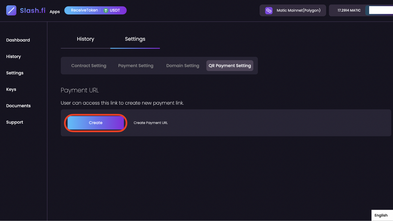393x221 pixels.
Task: Open the Keys section from the sidebar
Action: coord(11,89)
